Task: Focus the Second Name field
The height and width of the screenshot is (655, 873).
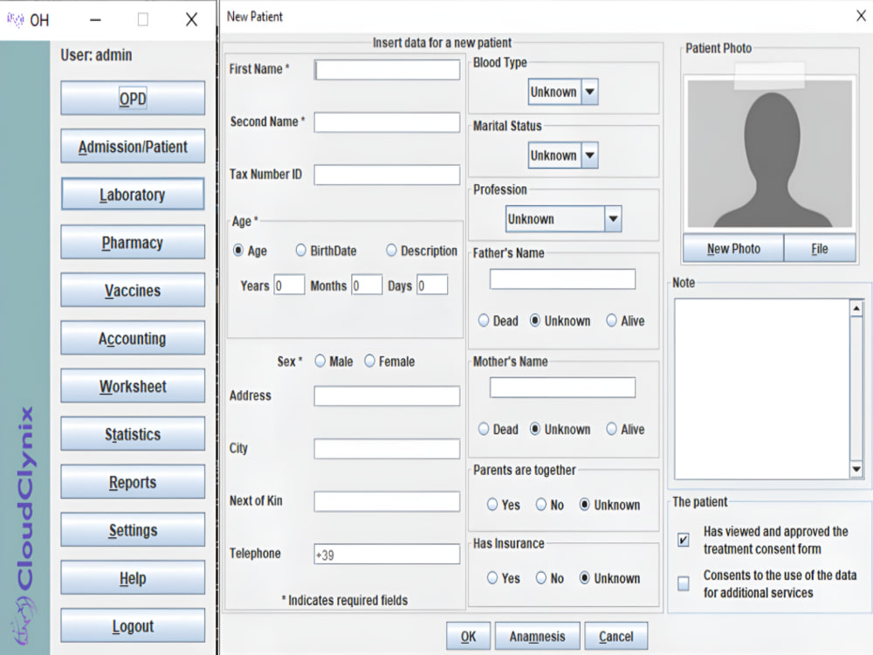Action: (387, 122)
